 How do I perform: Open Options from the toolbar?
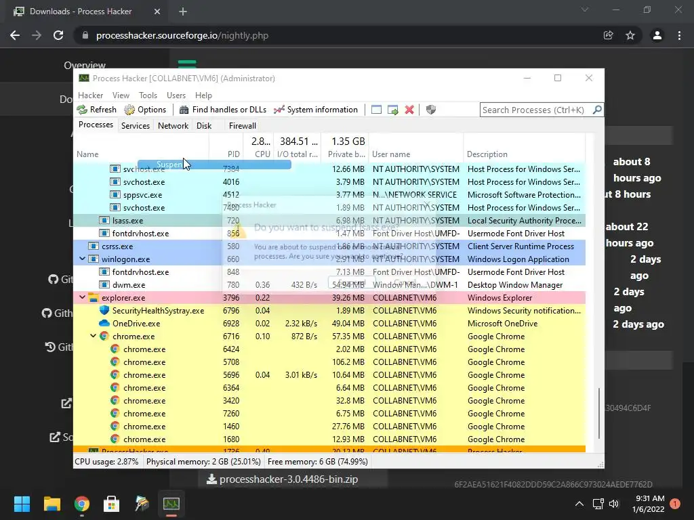[145, 110]
